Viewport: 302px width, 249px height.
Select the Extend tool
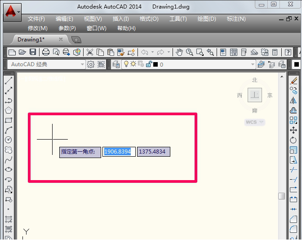point(293,180)
